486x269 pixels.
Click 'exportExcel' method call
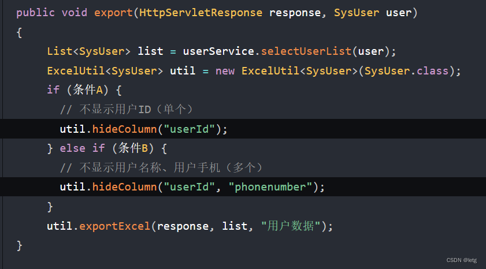coord(114,226)
